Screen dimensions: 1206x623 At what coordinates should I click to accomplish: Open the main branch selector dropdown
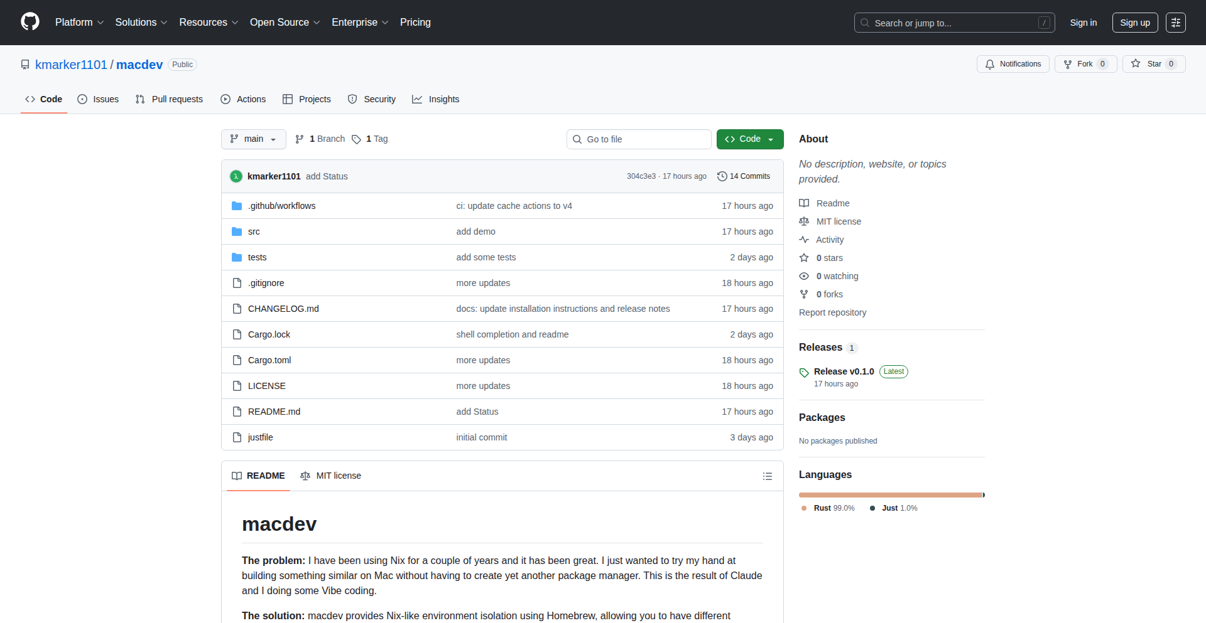253,139
